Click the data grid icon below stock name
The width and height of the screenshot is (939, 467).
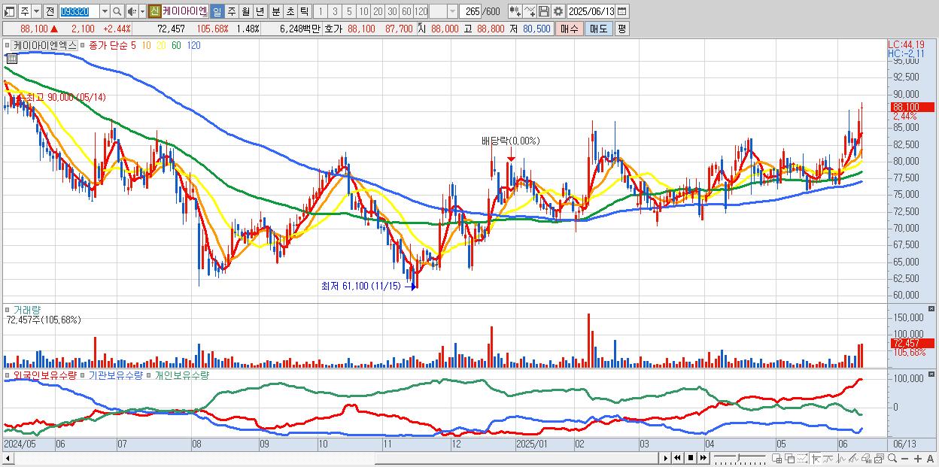click(x=12, y=58)
